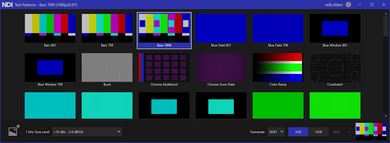Switch to HDR mode
The image size is (390, 143).
(319, 132)
